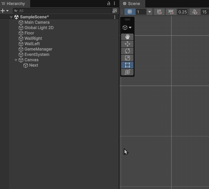This screenshot has height=189, width=209.
Task: Toggle scene grid visibility button
Action: pos(130,12)
